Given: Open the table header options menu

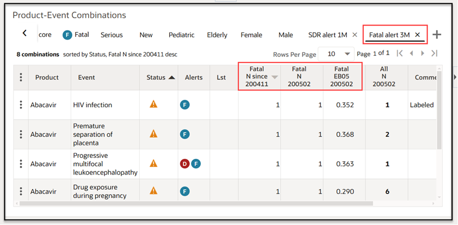Looking at the screenshot, I should pos(21,77).
